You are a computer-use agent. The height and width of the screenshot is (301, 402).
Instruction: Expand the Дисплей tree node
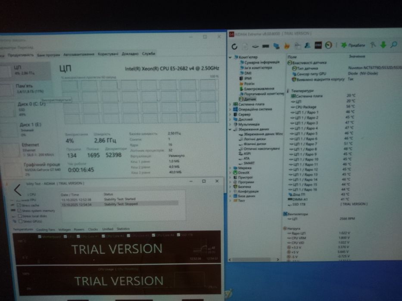point(230,119)
